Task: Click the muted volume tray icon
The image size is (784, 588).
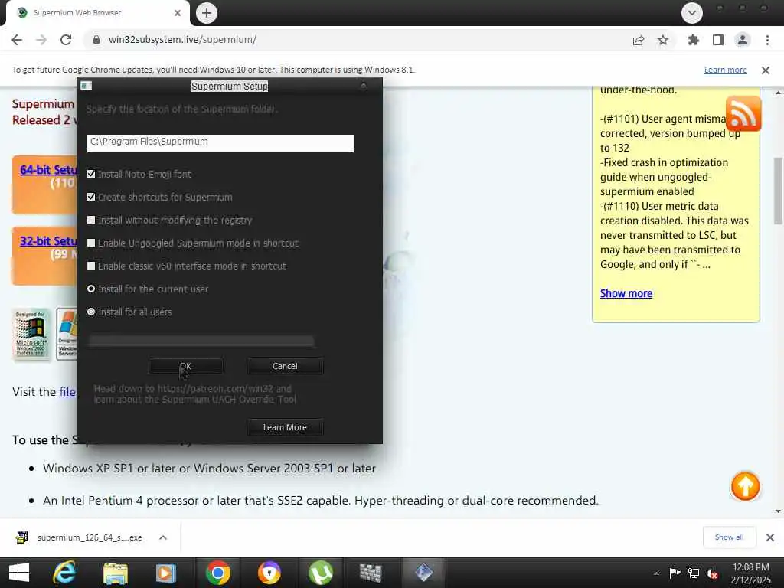Action: [x=712, y=573]
